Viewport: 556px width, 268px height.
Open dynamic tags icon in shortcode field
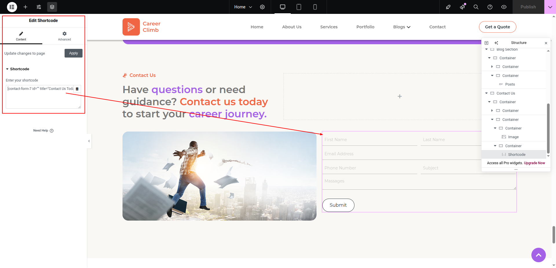click(x=77, y=89)
